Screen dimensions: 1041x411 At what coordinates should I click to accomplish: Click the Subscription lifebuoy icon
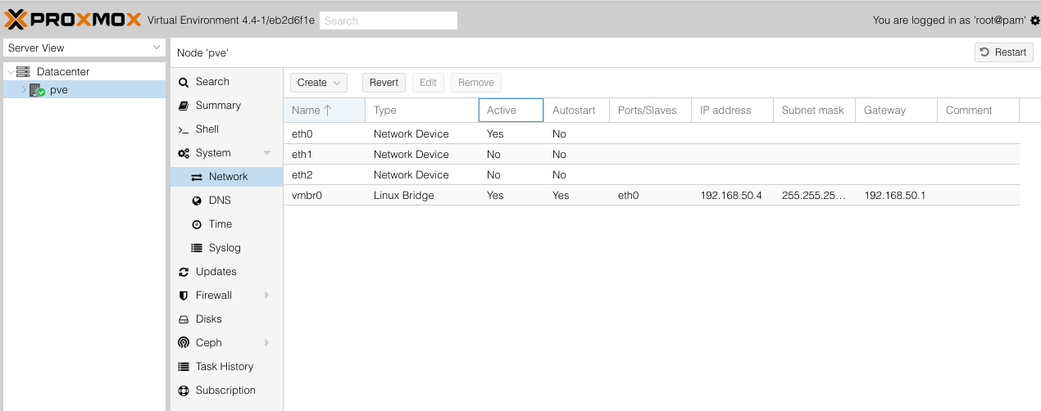click(184, 391)
